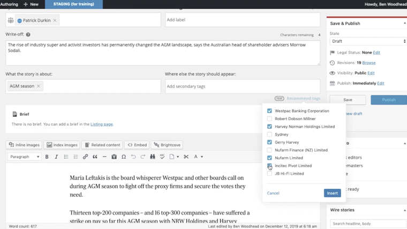Click the page template icon
This screenshot has height=229, width=407.
[x=171, y=157]
